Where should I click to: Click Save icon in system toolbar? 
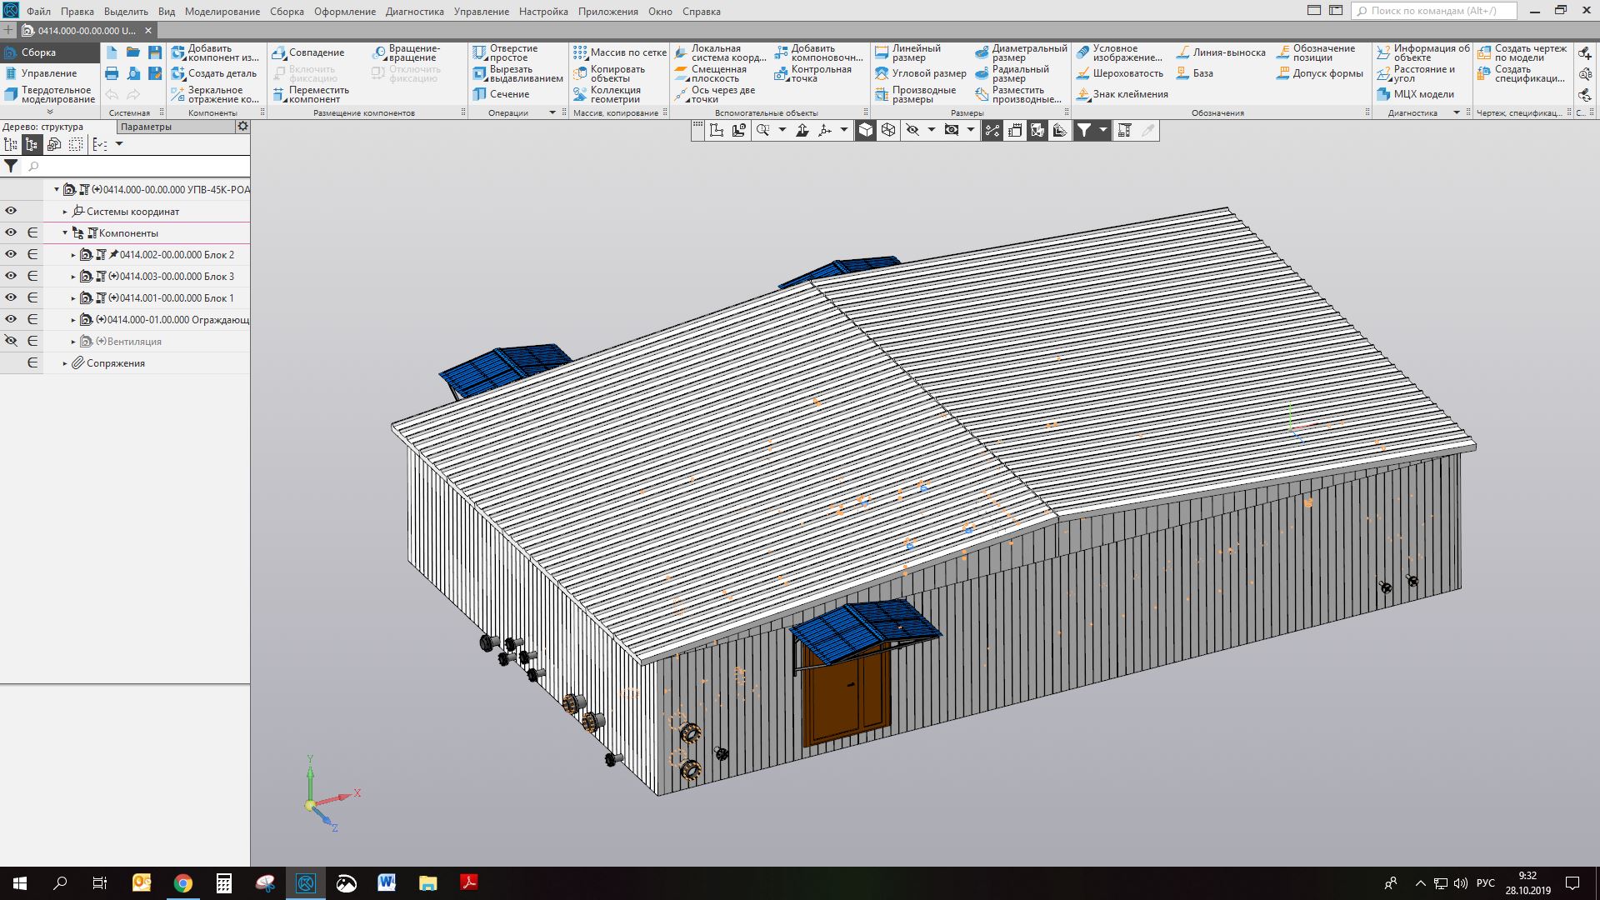(154, 52)
